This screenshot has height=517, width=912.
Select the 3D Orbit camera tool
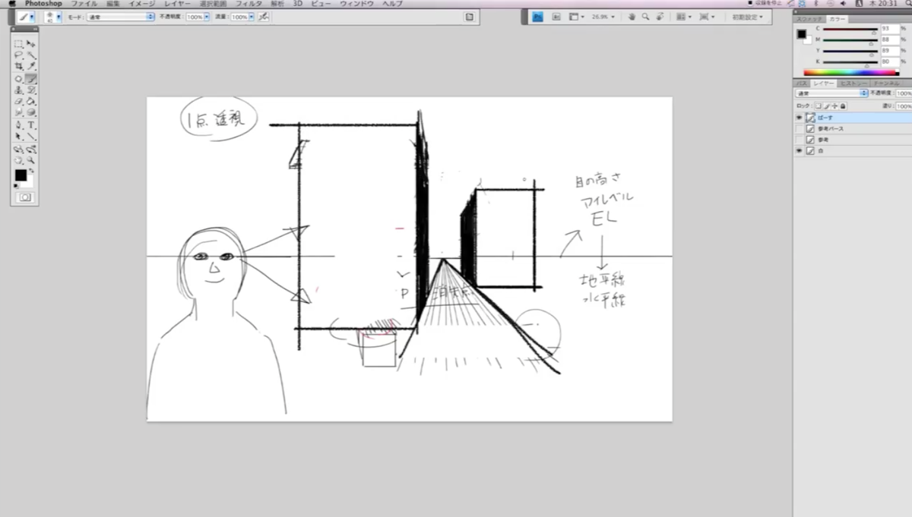point(31,149)
